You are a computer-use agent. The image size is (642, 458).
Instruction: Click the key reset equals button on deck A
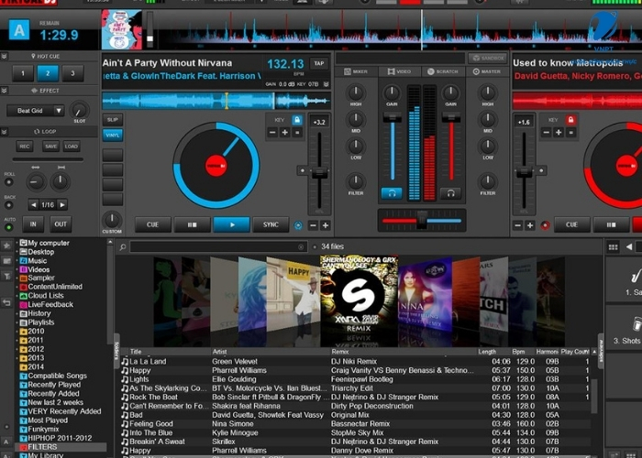pos(298,133)
